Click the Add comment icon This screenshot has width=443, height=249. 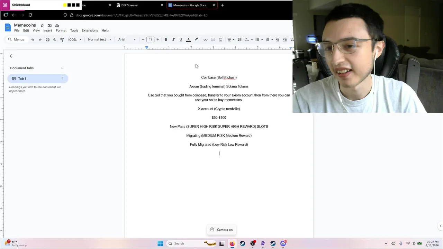[x=213, y=39]
